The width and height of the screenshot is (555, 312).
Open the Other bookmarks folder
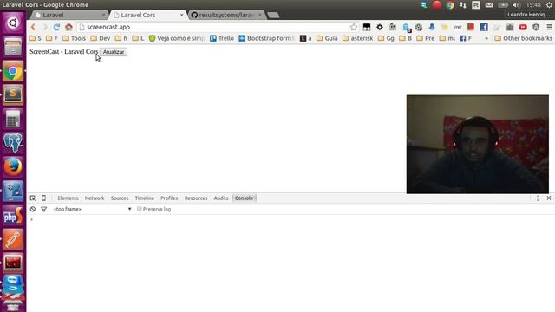523,38
